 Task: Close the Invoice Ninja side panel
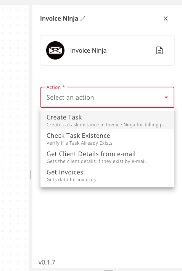(x=166, y=18)
